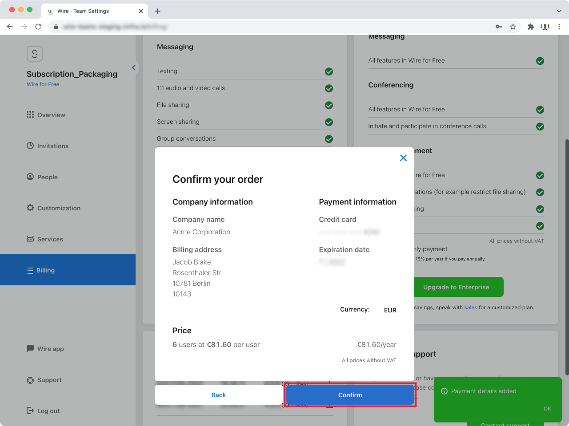This screenshot has height=426, width=569.
Task: Go back from the order confirmation
Action: [218, 395]
